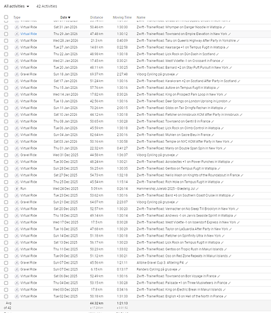Click edit pencil beside Allbike Gravel Cup 3
The height and width of the screenshot is (313, 271).
187,263
